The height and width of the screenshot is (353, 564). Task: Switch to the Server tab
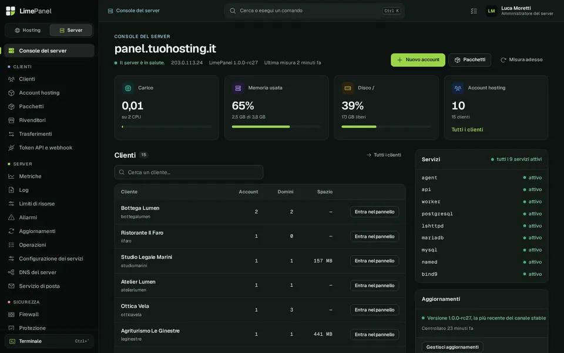click(71, 30)
